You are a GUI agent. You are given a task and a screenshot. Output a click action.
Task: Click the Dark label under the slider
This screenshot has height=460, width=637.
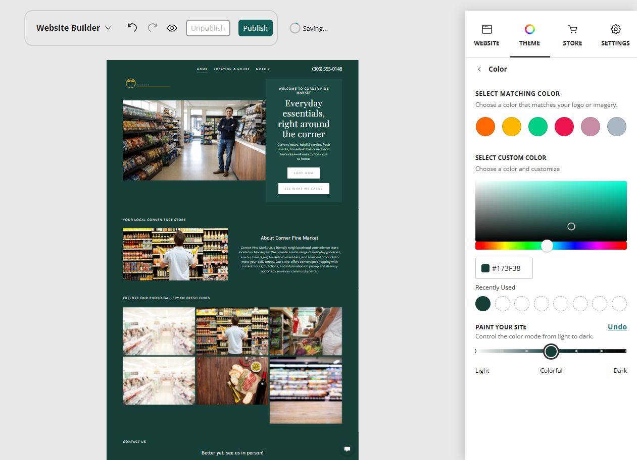point(620,371)
